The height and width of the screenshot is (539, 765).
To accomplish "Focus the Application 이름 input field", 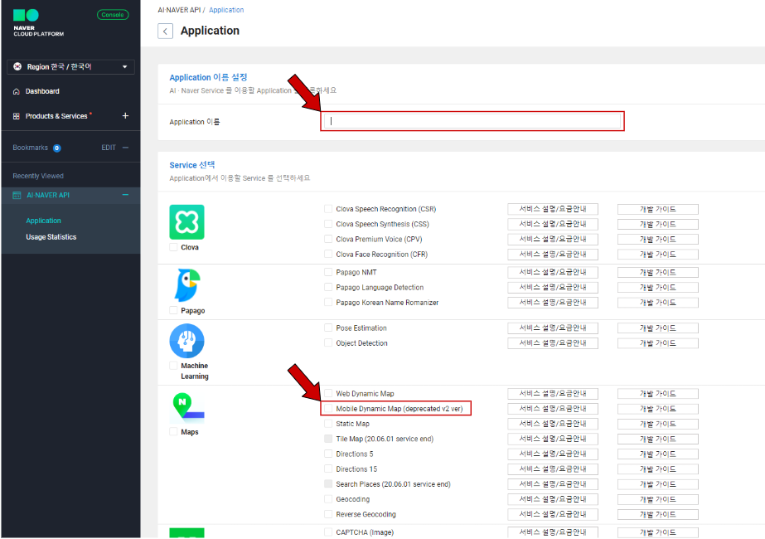I will pyautogui.click(x=472, y=121).
